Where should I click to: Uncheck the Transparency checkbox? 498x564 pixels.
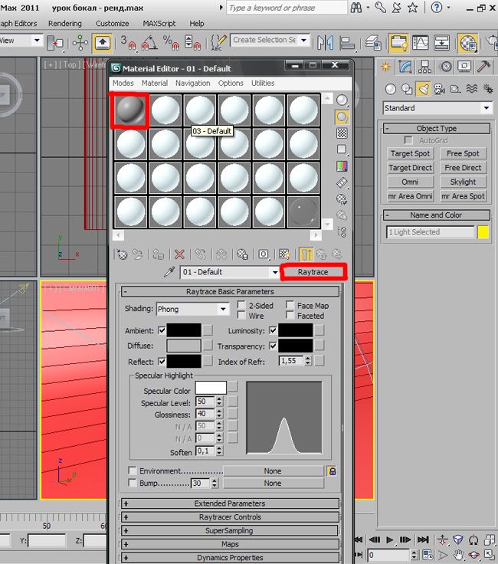273,346
